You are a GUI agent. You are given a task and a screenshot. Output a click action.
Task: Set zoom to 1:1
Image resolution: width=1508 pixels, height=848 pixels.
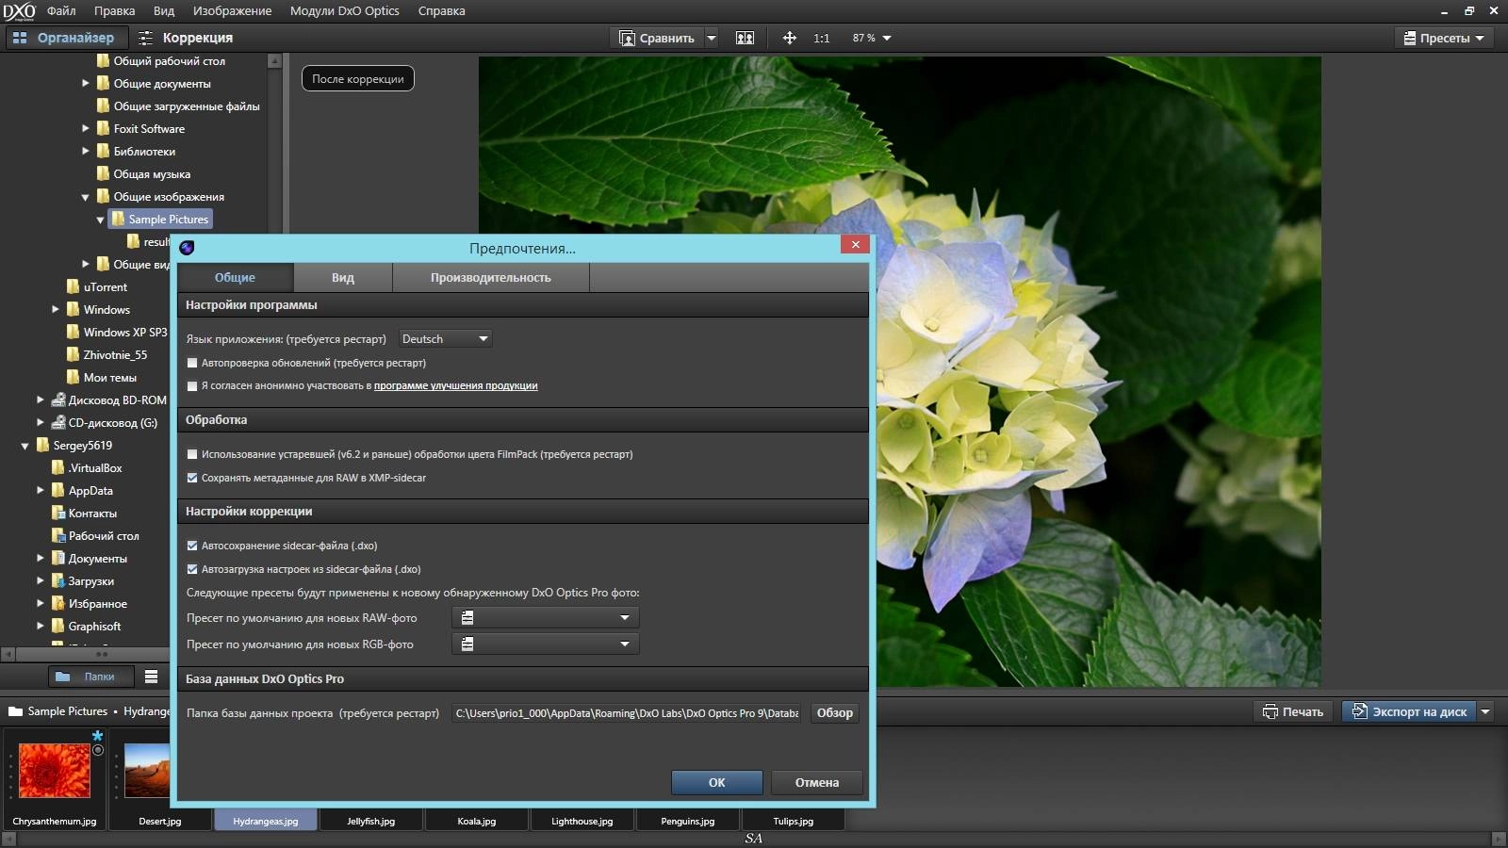(822, 38)
